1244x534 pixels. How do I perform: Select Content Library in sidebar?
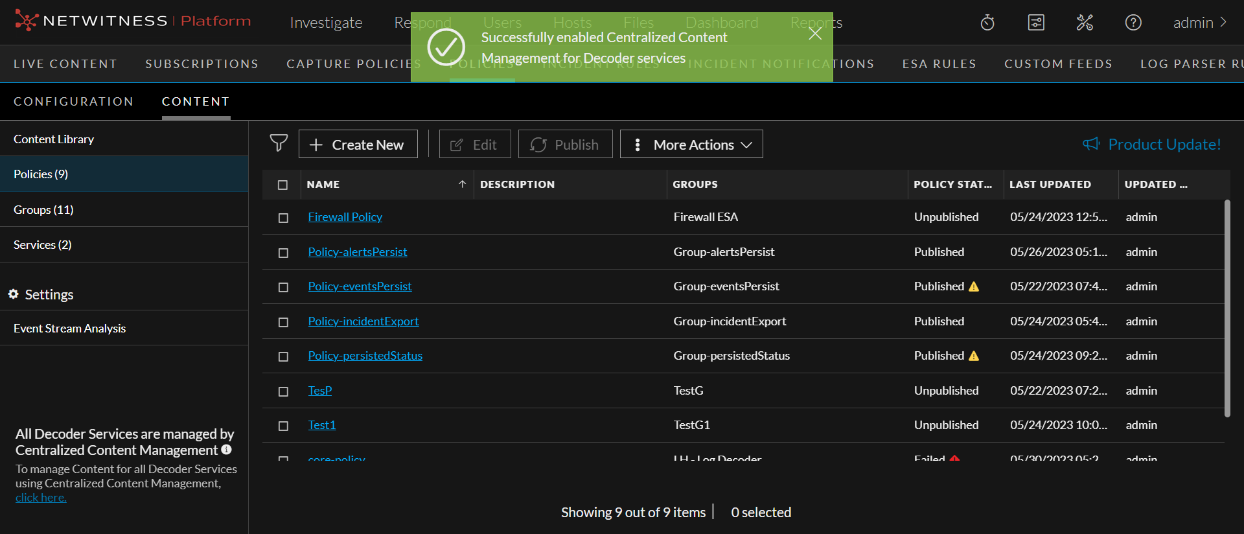[x=124, y=139]
